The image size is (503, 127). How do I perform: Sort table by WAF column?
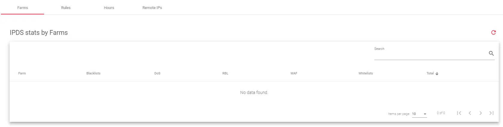pos(294,73)
